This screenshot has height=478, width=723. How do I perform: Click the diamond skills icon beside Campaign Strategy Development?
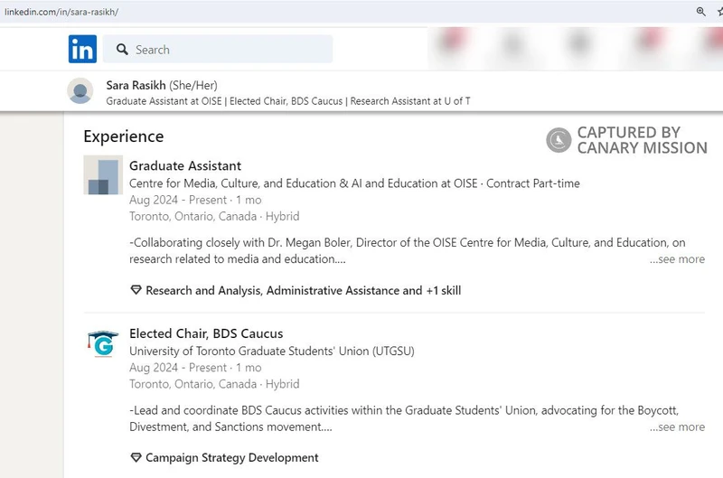[136, 457]
